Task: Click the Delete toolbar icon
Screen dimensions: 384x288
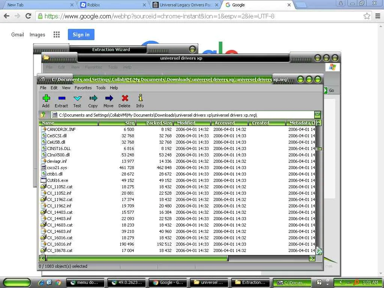Action: pyautogui.click(x=124, y=101)
